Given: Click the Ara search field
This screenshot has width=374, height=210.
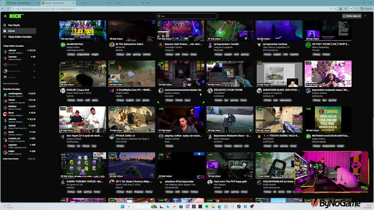Looking at the screenshot, I should click(187, 16).
